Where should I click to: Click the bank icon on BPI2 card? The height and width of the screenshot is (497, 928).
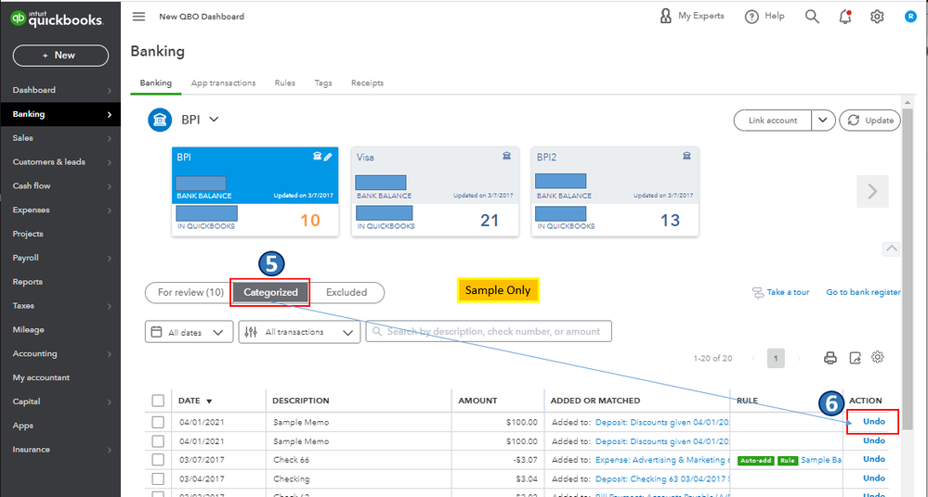(x=686, y=156)
